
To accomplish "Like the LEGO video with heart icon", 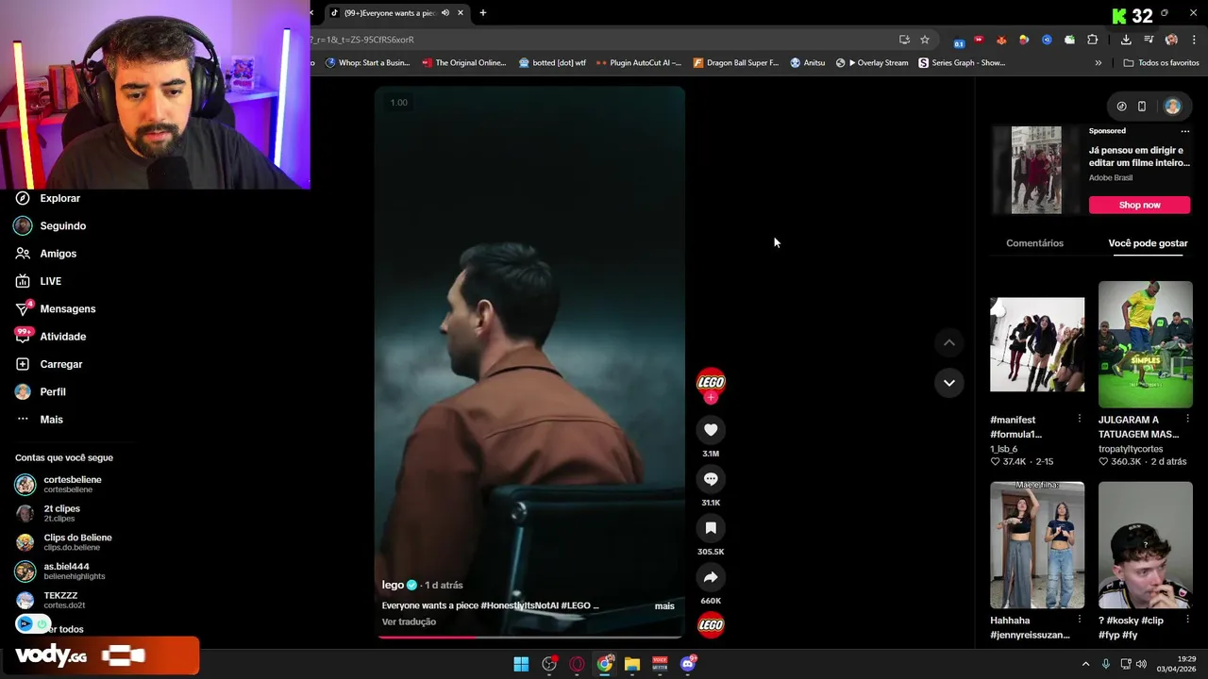I will (x=711, y=430).
